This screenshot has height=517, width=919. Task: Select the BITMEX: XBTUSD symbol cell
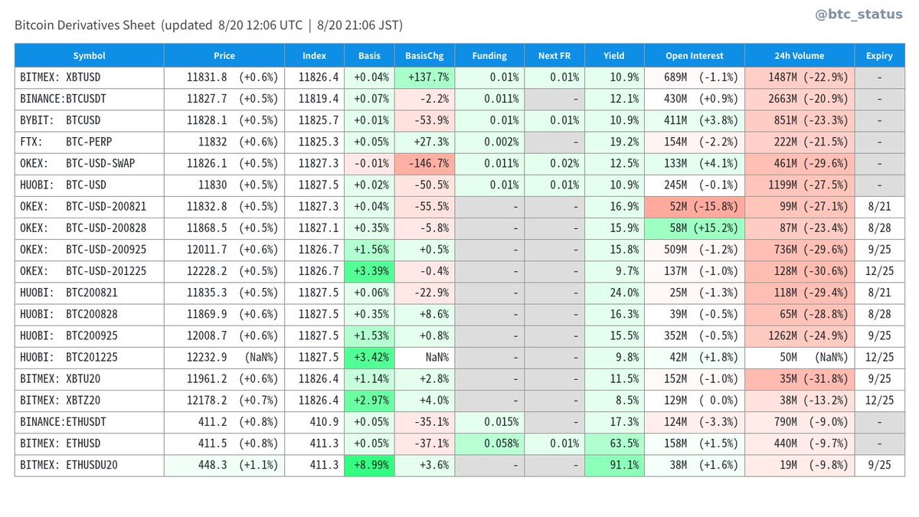(x=90, y=77)
